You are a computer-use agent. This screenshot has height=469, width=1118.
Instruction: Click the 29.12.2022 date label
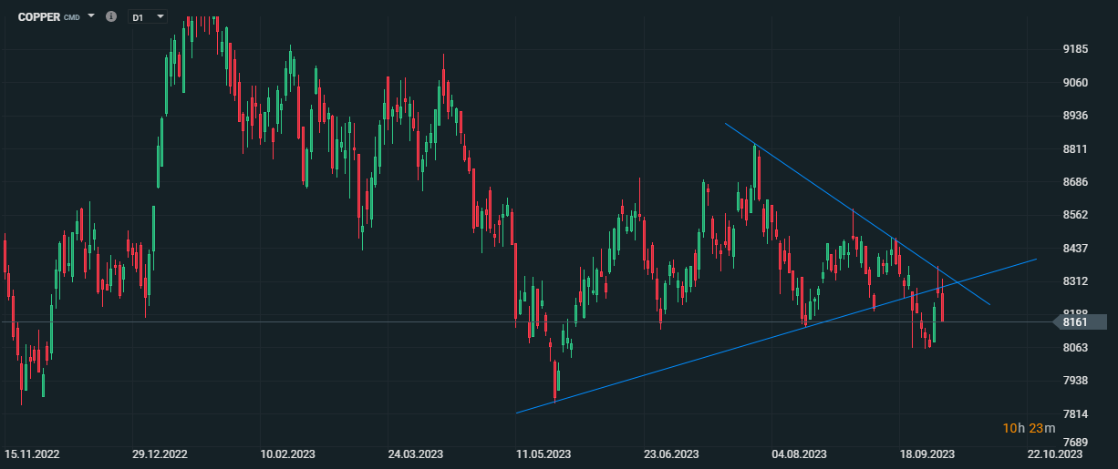160,454
